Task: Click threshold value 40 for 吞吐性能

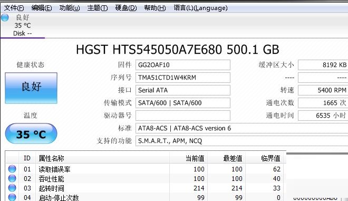Action: tap(277, 179)
